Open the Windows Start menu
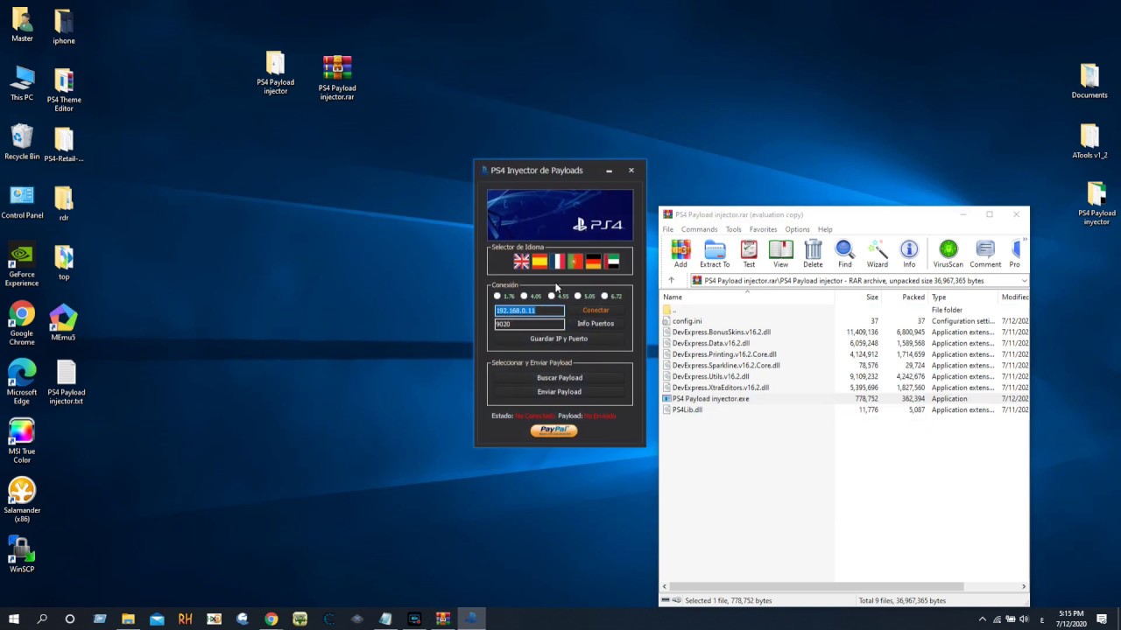 tap(14, 619)
